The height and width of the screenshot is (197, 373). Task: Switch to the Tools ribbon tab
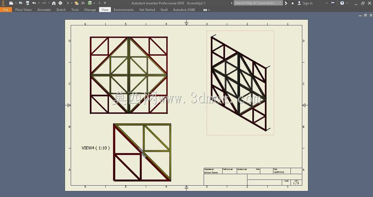point(75,10)
